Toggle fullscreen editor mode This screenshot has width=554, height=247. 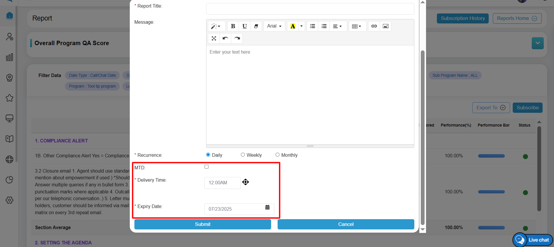[x=214, y=38]
